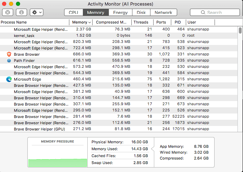Click the Cached Files 1.56 GB value
The height and width of the screenshot is (172, 243).
pyautogui.click(x=141, y=156)
